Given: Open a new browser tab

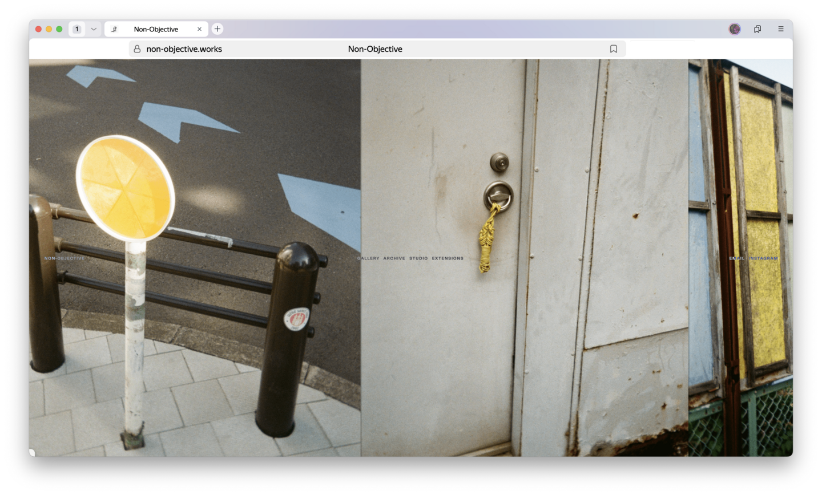Looking at the screenshot, I should click(x=217, y=29).
